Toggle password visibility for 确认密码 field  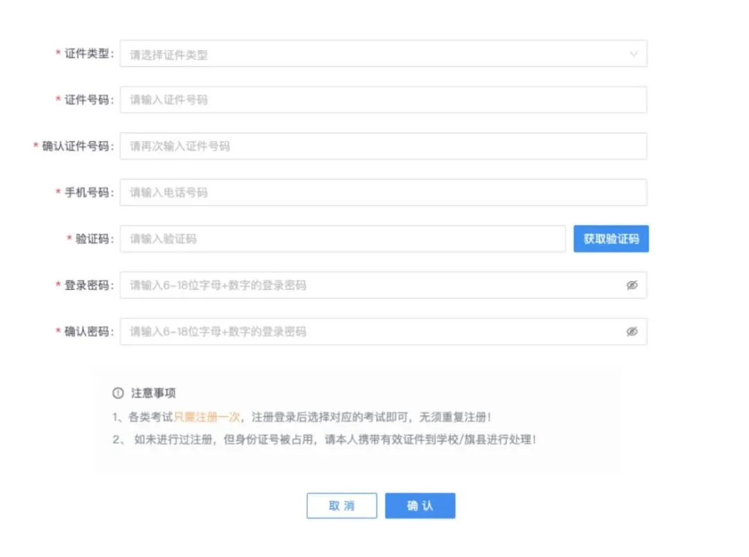(x=631, y=332)
